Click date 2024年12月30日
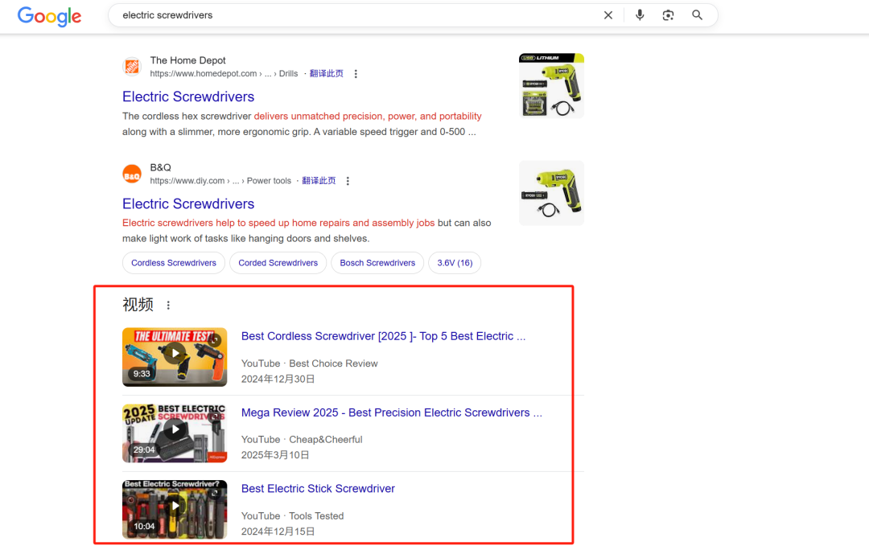This screenshot has height=550, width=869. (x=278, y=380)
